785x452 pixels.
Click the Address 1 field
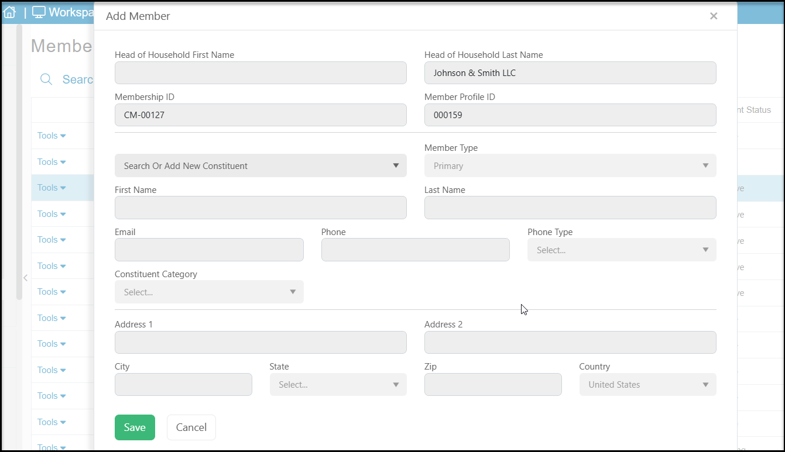click(x=260, y=343)
